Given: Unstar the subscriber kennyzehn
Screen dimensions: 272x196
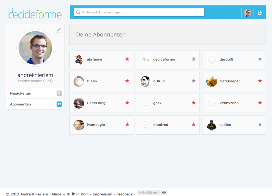Looking at the screenshot, I should coord(260,103).
